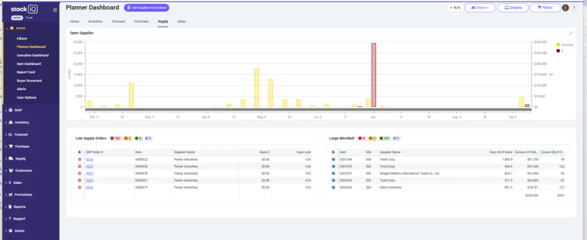Click the Sales dollar icon in sidebar

point(10,182)
